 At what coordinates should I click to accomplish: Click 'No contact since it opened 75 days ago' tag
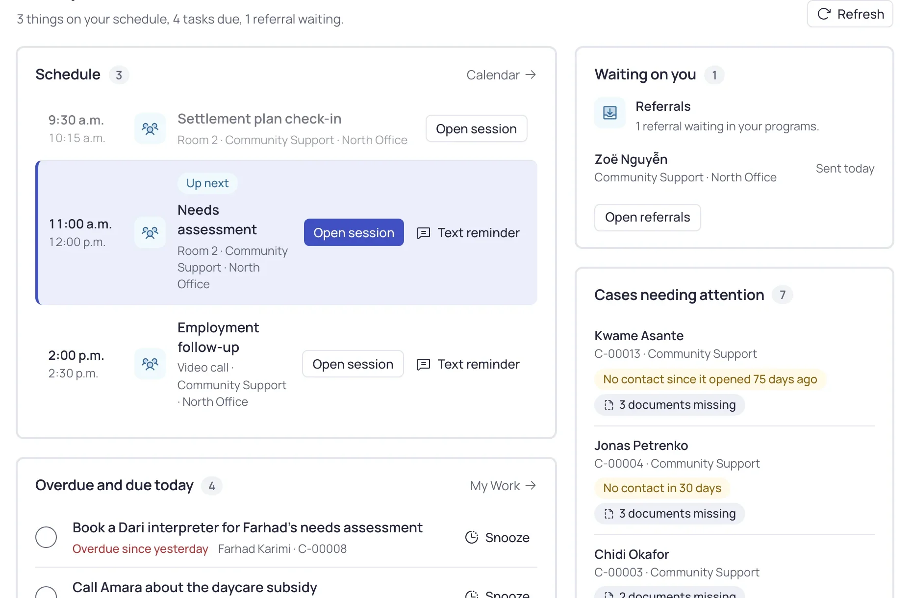pyautogui.click(x=710, y=379)
